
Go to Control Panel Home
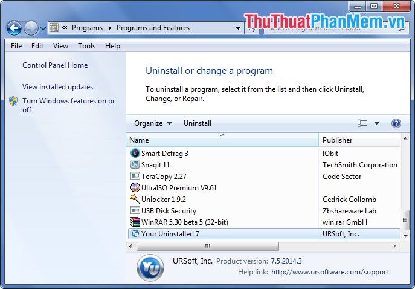[x=55, y=65]
